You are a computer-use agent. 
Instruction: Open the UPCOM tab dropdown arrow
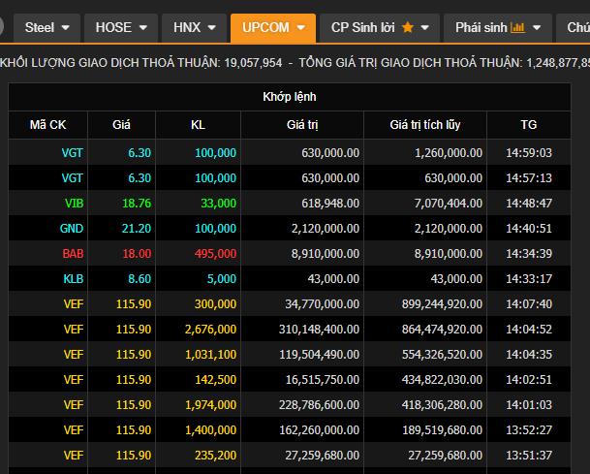tap(301, 28)
